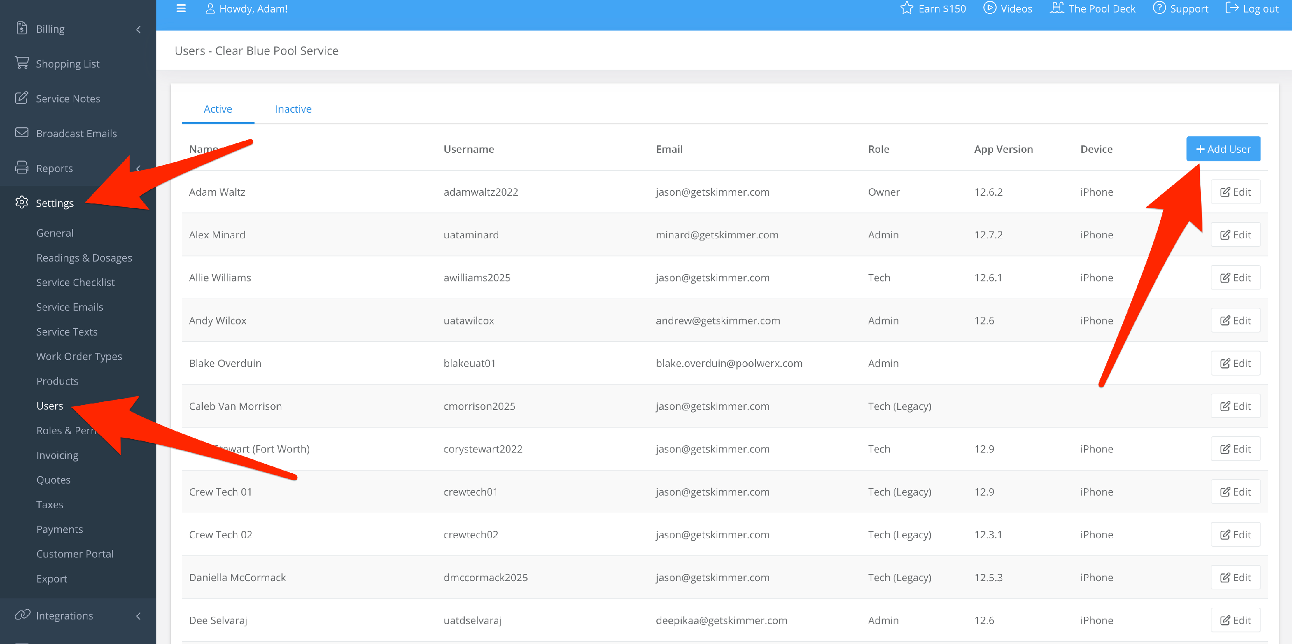The image size is (1292, 644).
Task: Click the hamburger menu icon
Action: (181, 9)
